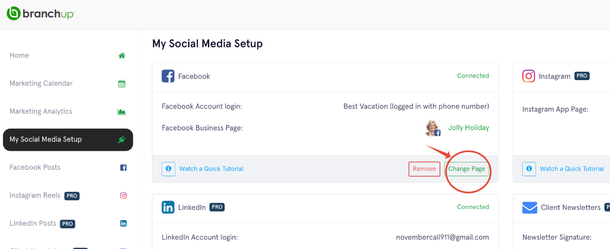This screenshot has height=249, width=610.
Task: Click the Marketing Analytics chart icon
Action: (x=122, y=112)
